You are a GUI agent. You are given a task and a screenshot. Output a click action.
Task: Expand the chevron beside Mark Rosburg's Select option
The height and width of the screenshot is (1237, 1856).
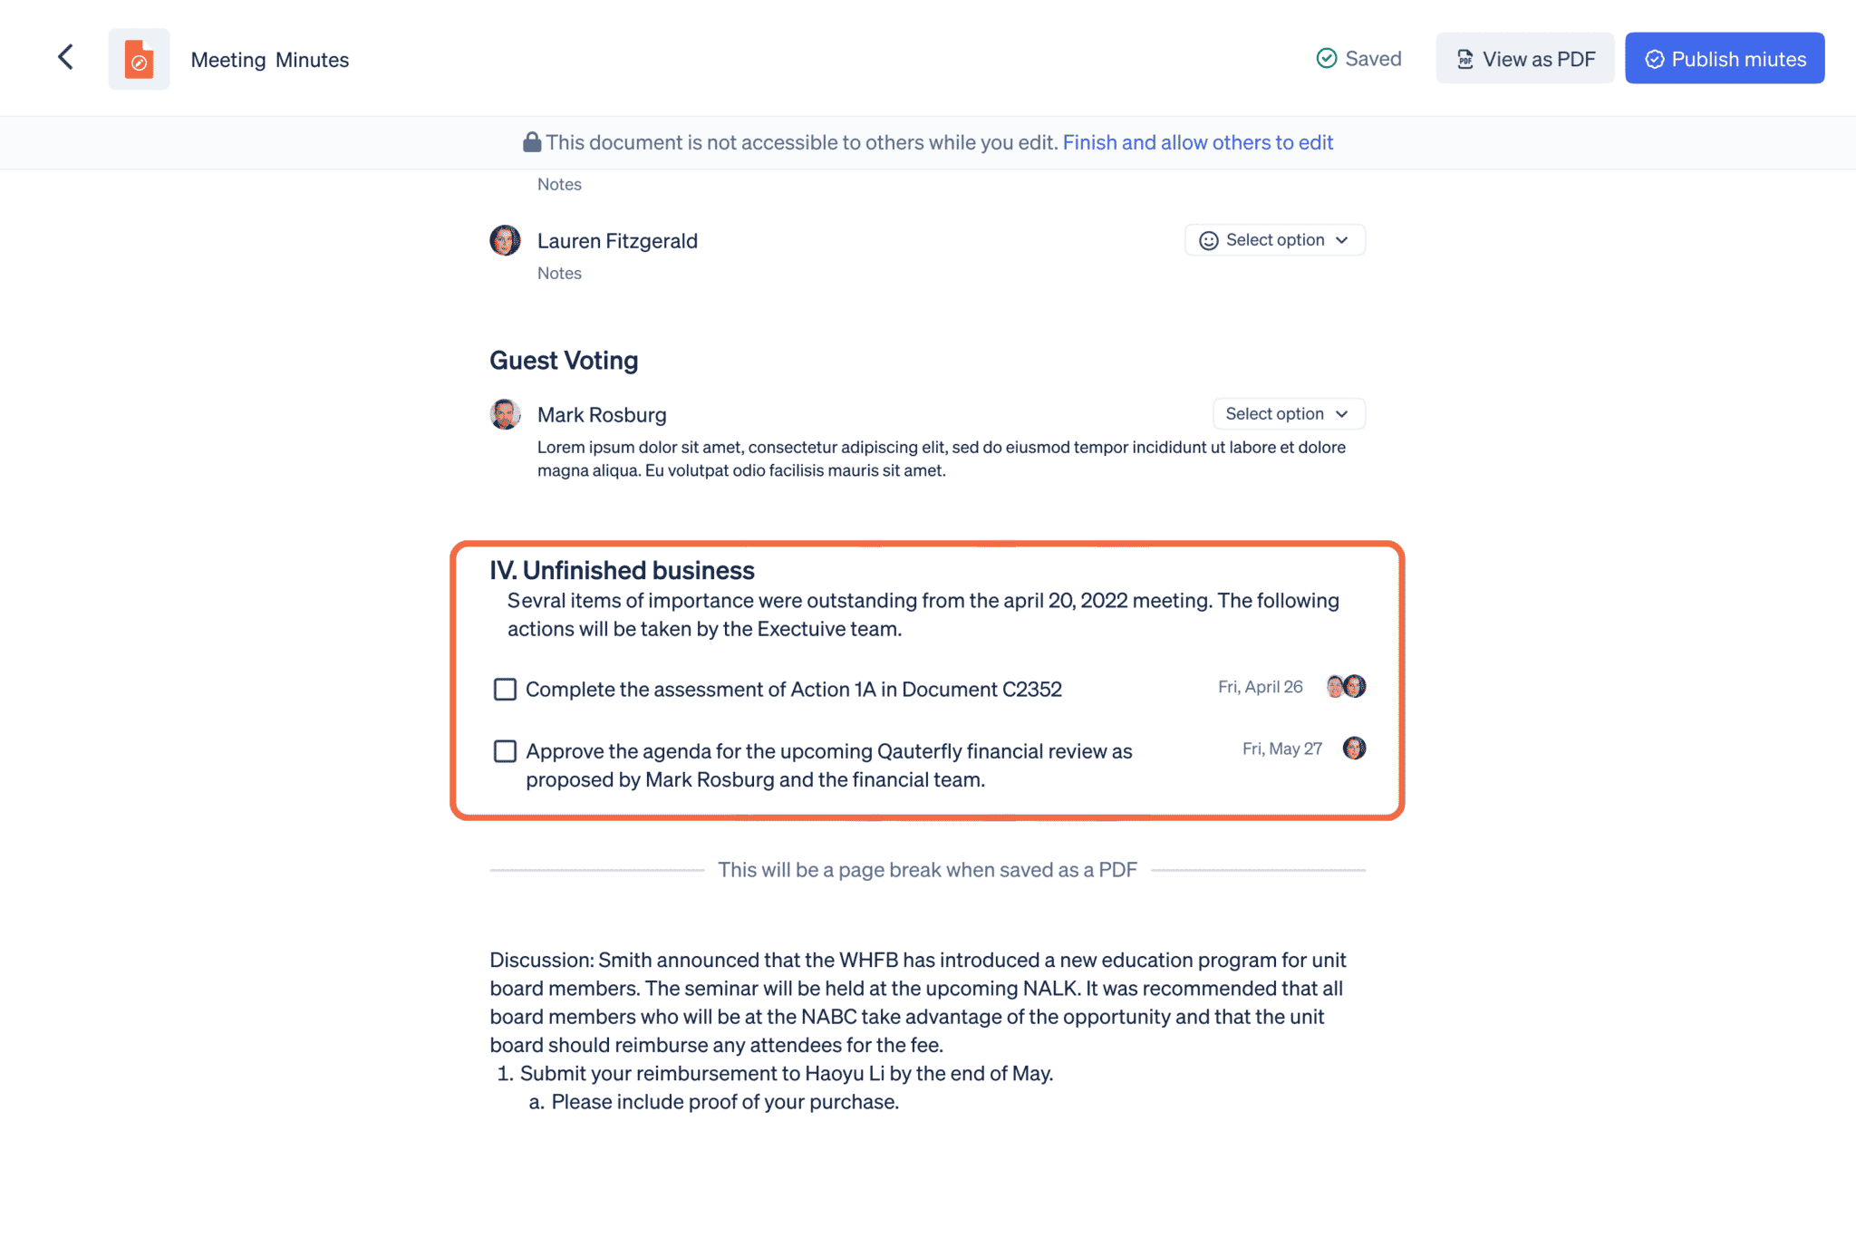(1342, 413)
